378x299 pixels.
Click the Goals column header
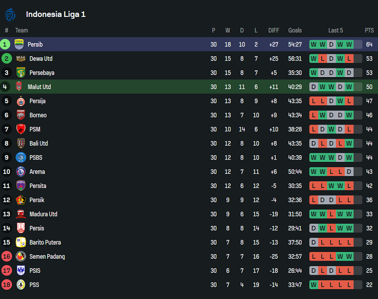(295, 31)
